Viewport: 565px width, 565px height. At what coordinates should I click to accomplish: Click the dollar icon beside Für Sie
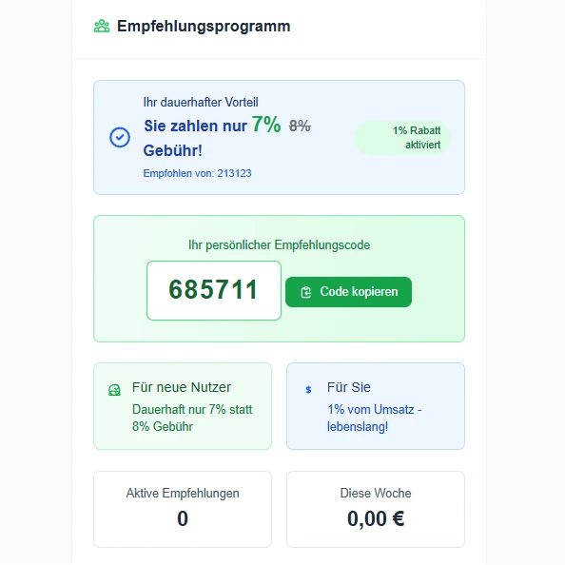click(x=308, y=390)
